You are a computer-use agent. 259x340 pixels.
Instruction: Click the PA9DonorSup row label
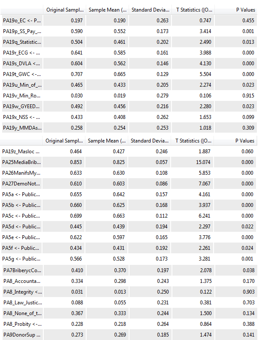pyautogui.click(x=22, y=334)
